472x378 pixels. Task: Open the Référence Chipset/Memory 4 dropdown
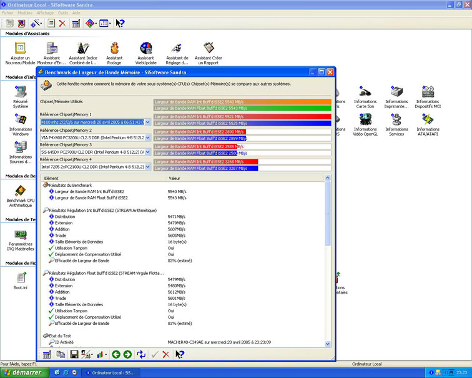point(147,167)
